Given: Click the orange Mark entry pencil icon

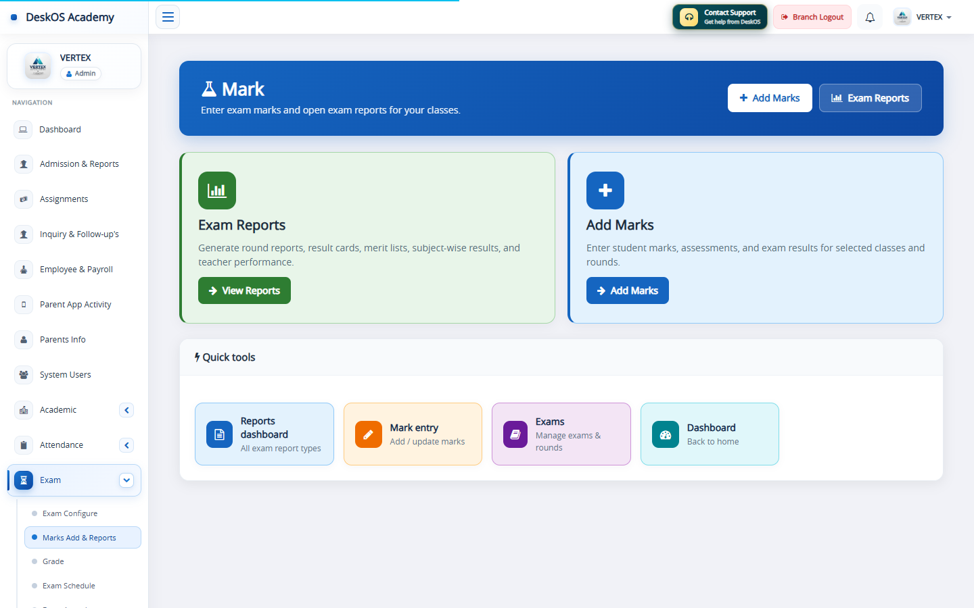Looking at the screenshot, I should 369,434.
